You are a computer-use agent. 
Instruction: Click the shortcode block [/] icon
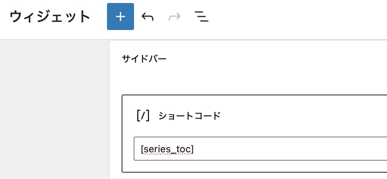tap(143, 116)
